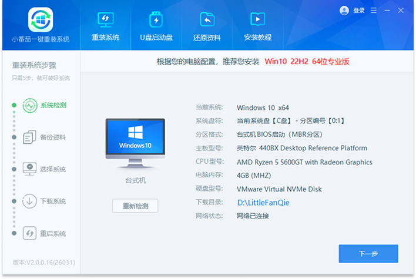Click the recommended Win10 22H2 64位专业版 text
The width and height of the screenshot is (416, 279).
pos(307,61)
